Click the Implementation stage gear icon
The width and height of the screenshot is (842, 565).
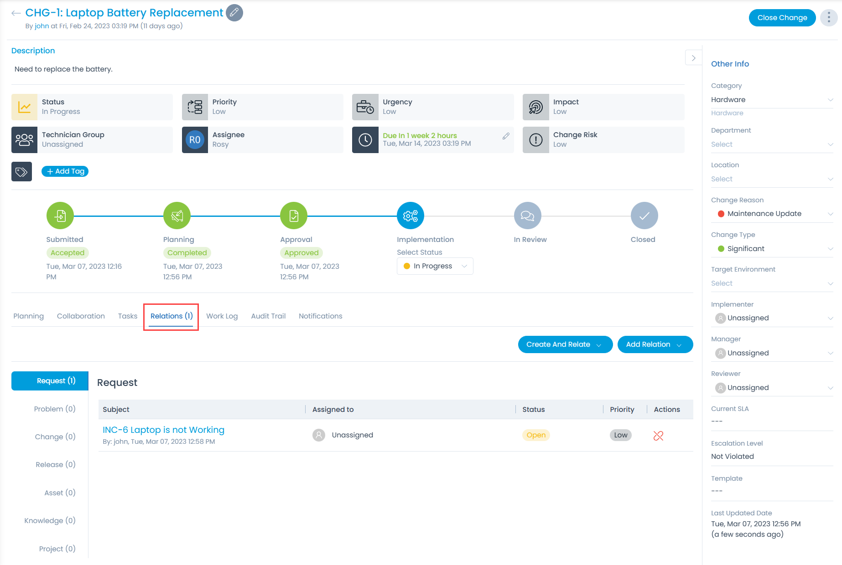(410, 216)
